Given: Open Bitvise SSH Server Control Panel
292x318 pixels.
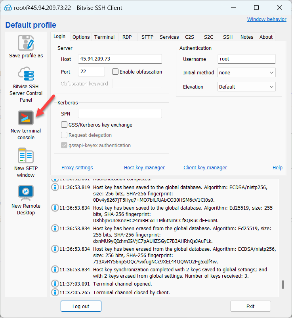Looking at the screenshot, I should click(x=26, y=74).
